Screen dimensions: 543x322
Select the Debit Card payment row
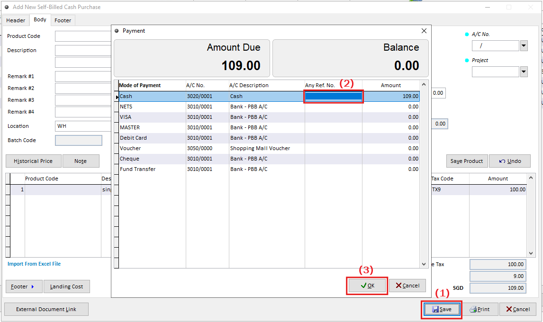(269, 138)
